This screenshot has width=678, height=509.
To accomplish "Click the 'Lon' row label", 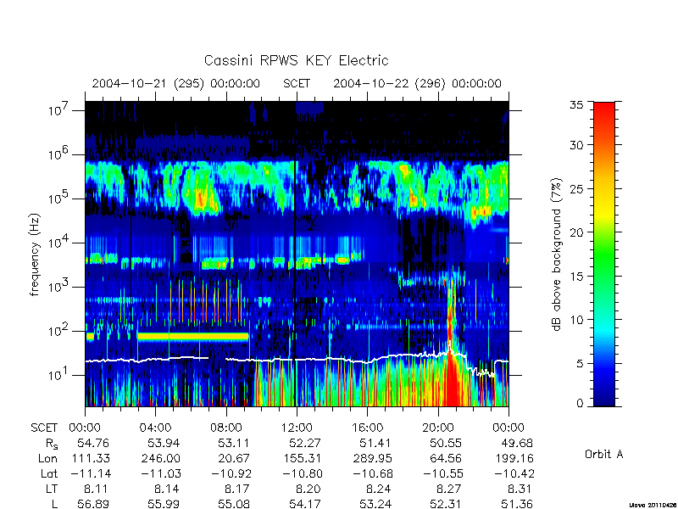I will coord(48,458).
